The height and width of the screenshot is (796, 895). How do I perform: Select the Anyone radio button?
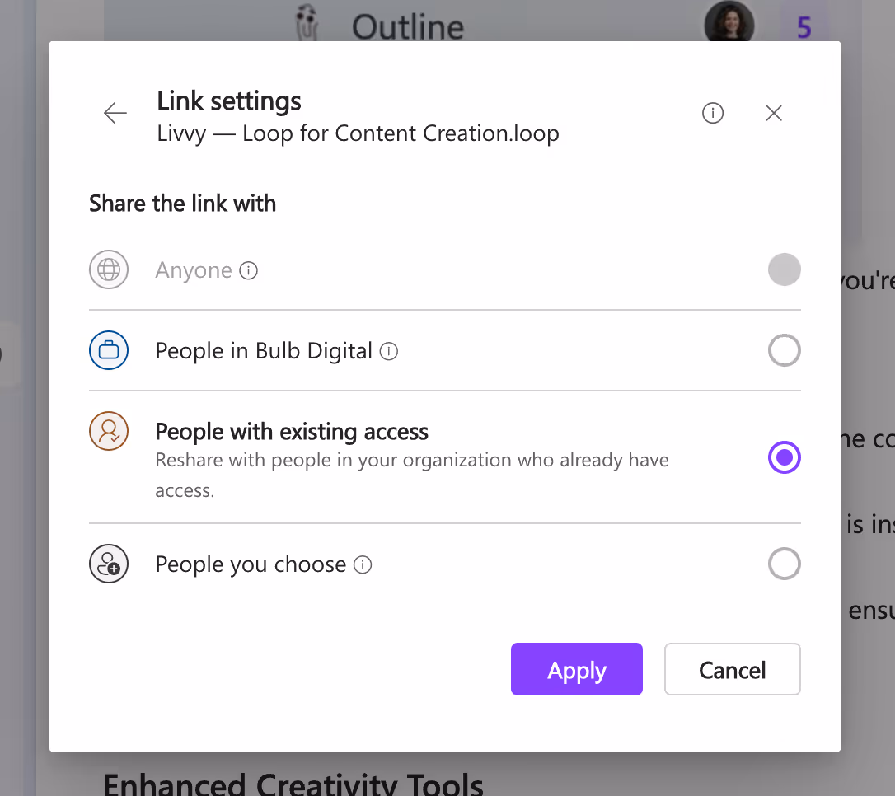785,269
